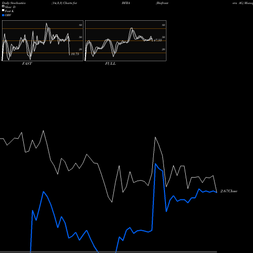Open the FULL stochastic chart thumbnail
This screenshot has width=253, height=253.
click(125, 40)
